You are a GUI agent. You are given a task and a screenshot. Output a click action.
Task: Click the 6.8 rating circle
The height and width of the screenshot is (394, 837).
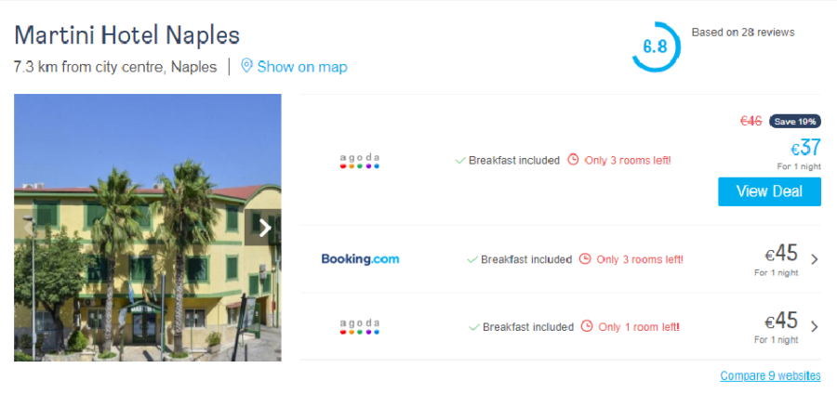[655, 46]
